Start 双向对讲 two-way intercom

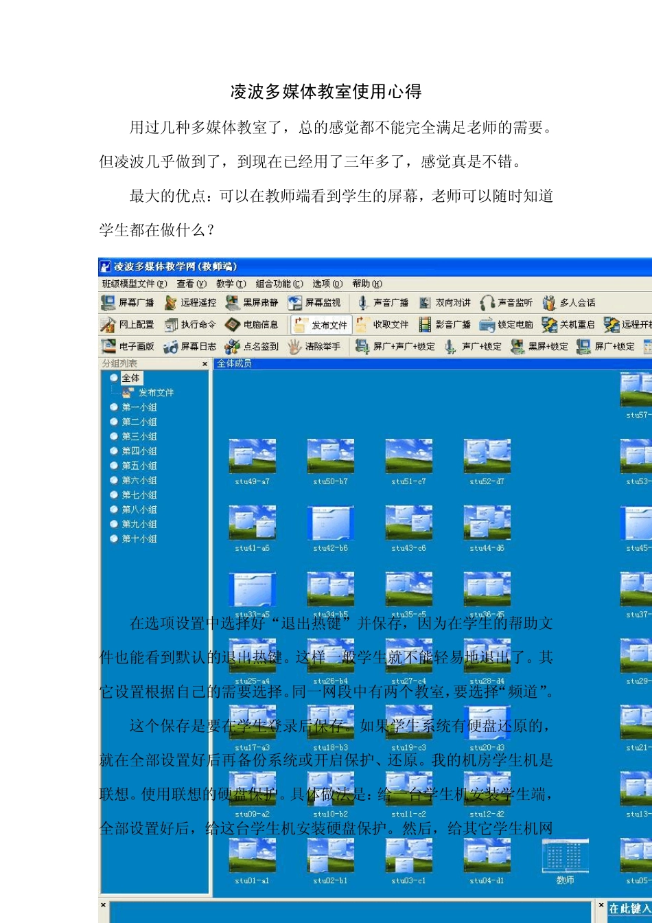445,303
